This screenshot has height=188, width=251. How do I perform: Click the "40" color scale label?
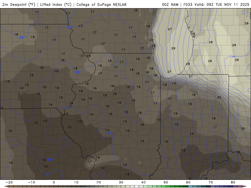click(143, 182)
